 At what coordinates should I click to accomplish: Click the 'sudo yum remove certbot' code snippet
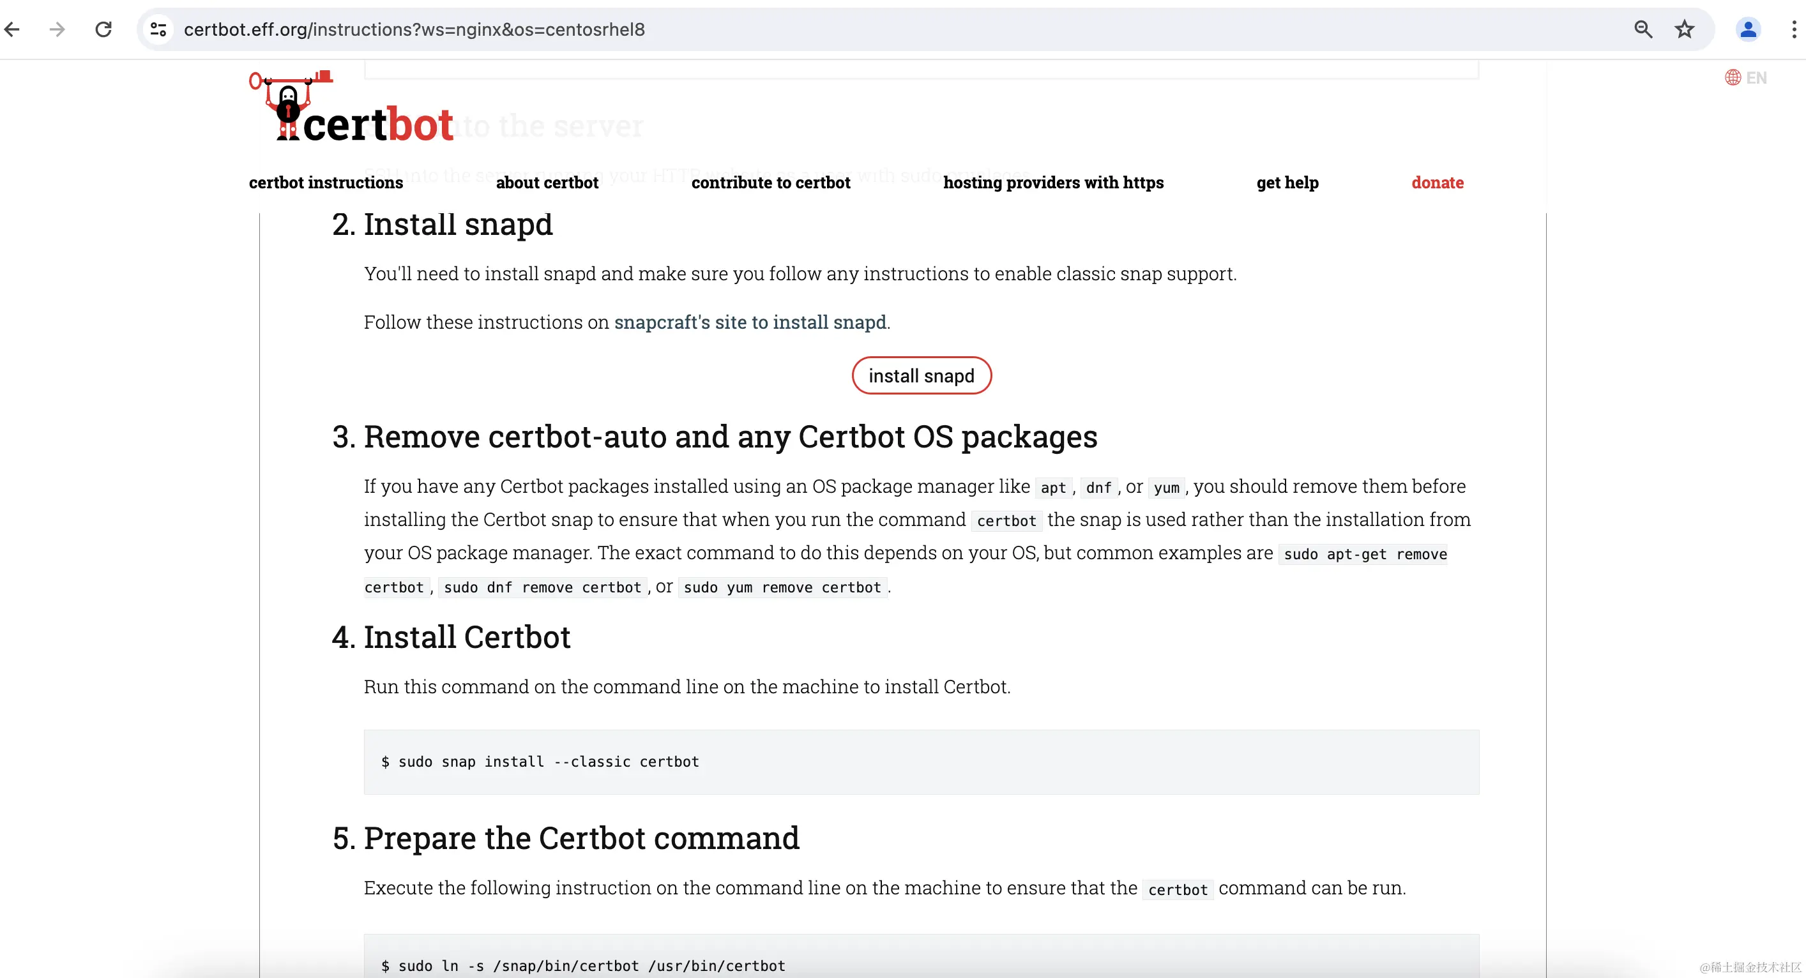(782, 587)
